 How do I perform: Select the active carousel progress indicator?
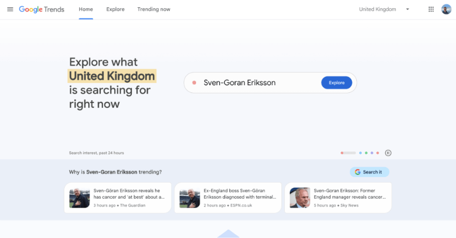tap(348, 153)
